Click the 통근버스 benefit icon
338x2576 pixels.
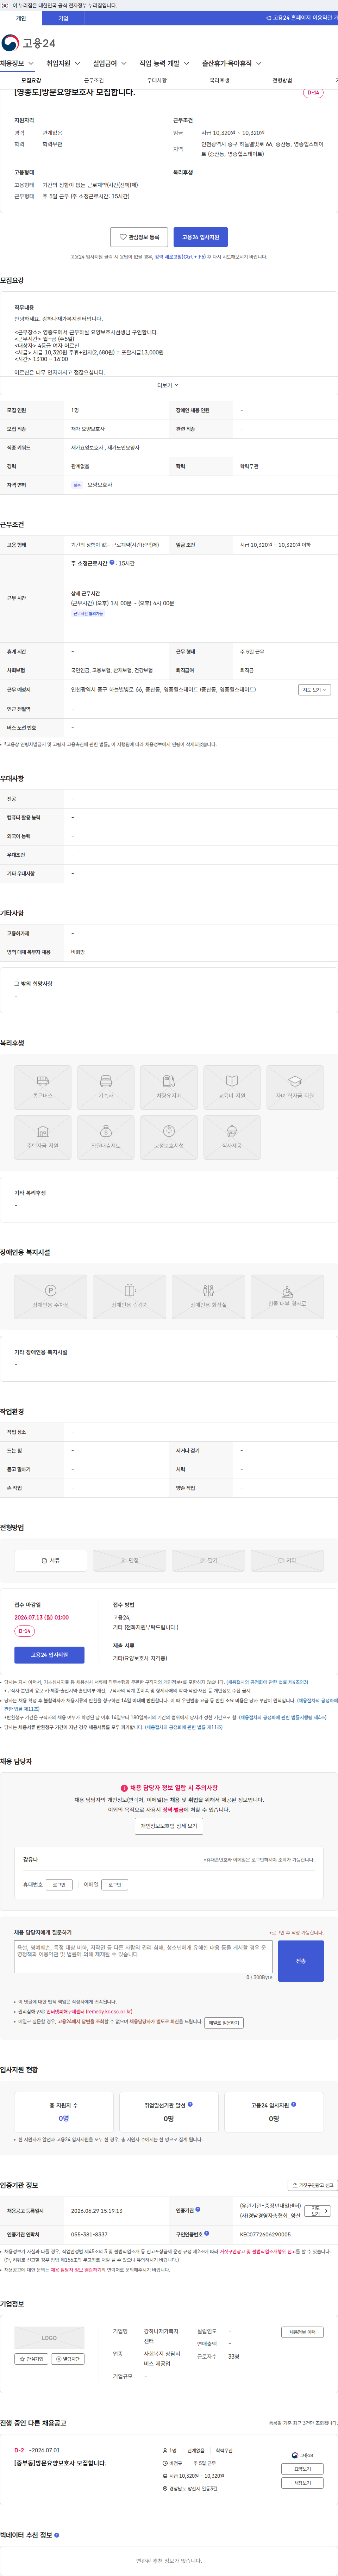click(x=43, y=1087)
